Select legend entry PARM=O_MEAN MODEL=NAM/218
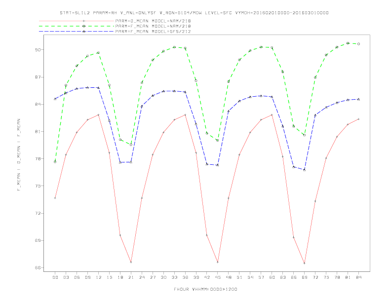This screenshot has width=391, height=302. pyautogui.click(x=153, y=21)
